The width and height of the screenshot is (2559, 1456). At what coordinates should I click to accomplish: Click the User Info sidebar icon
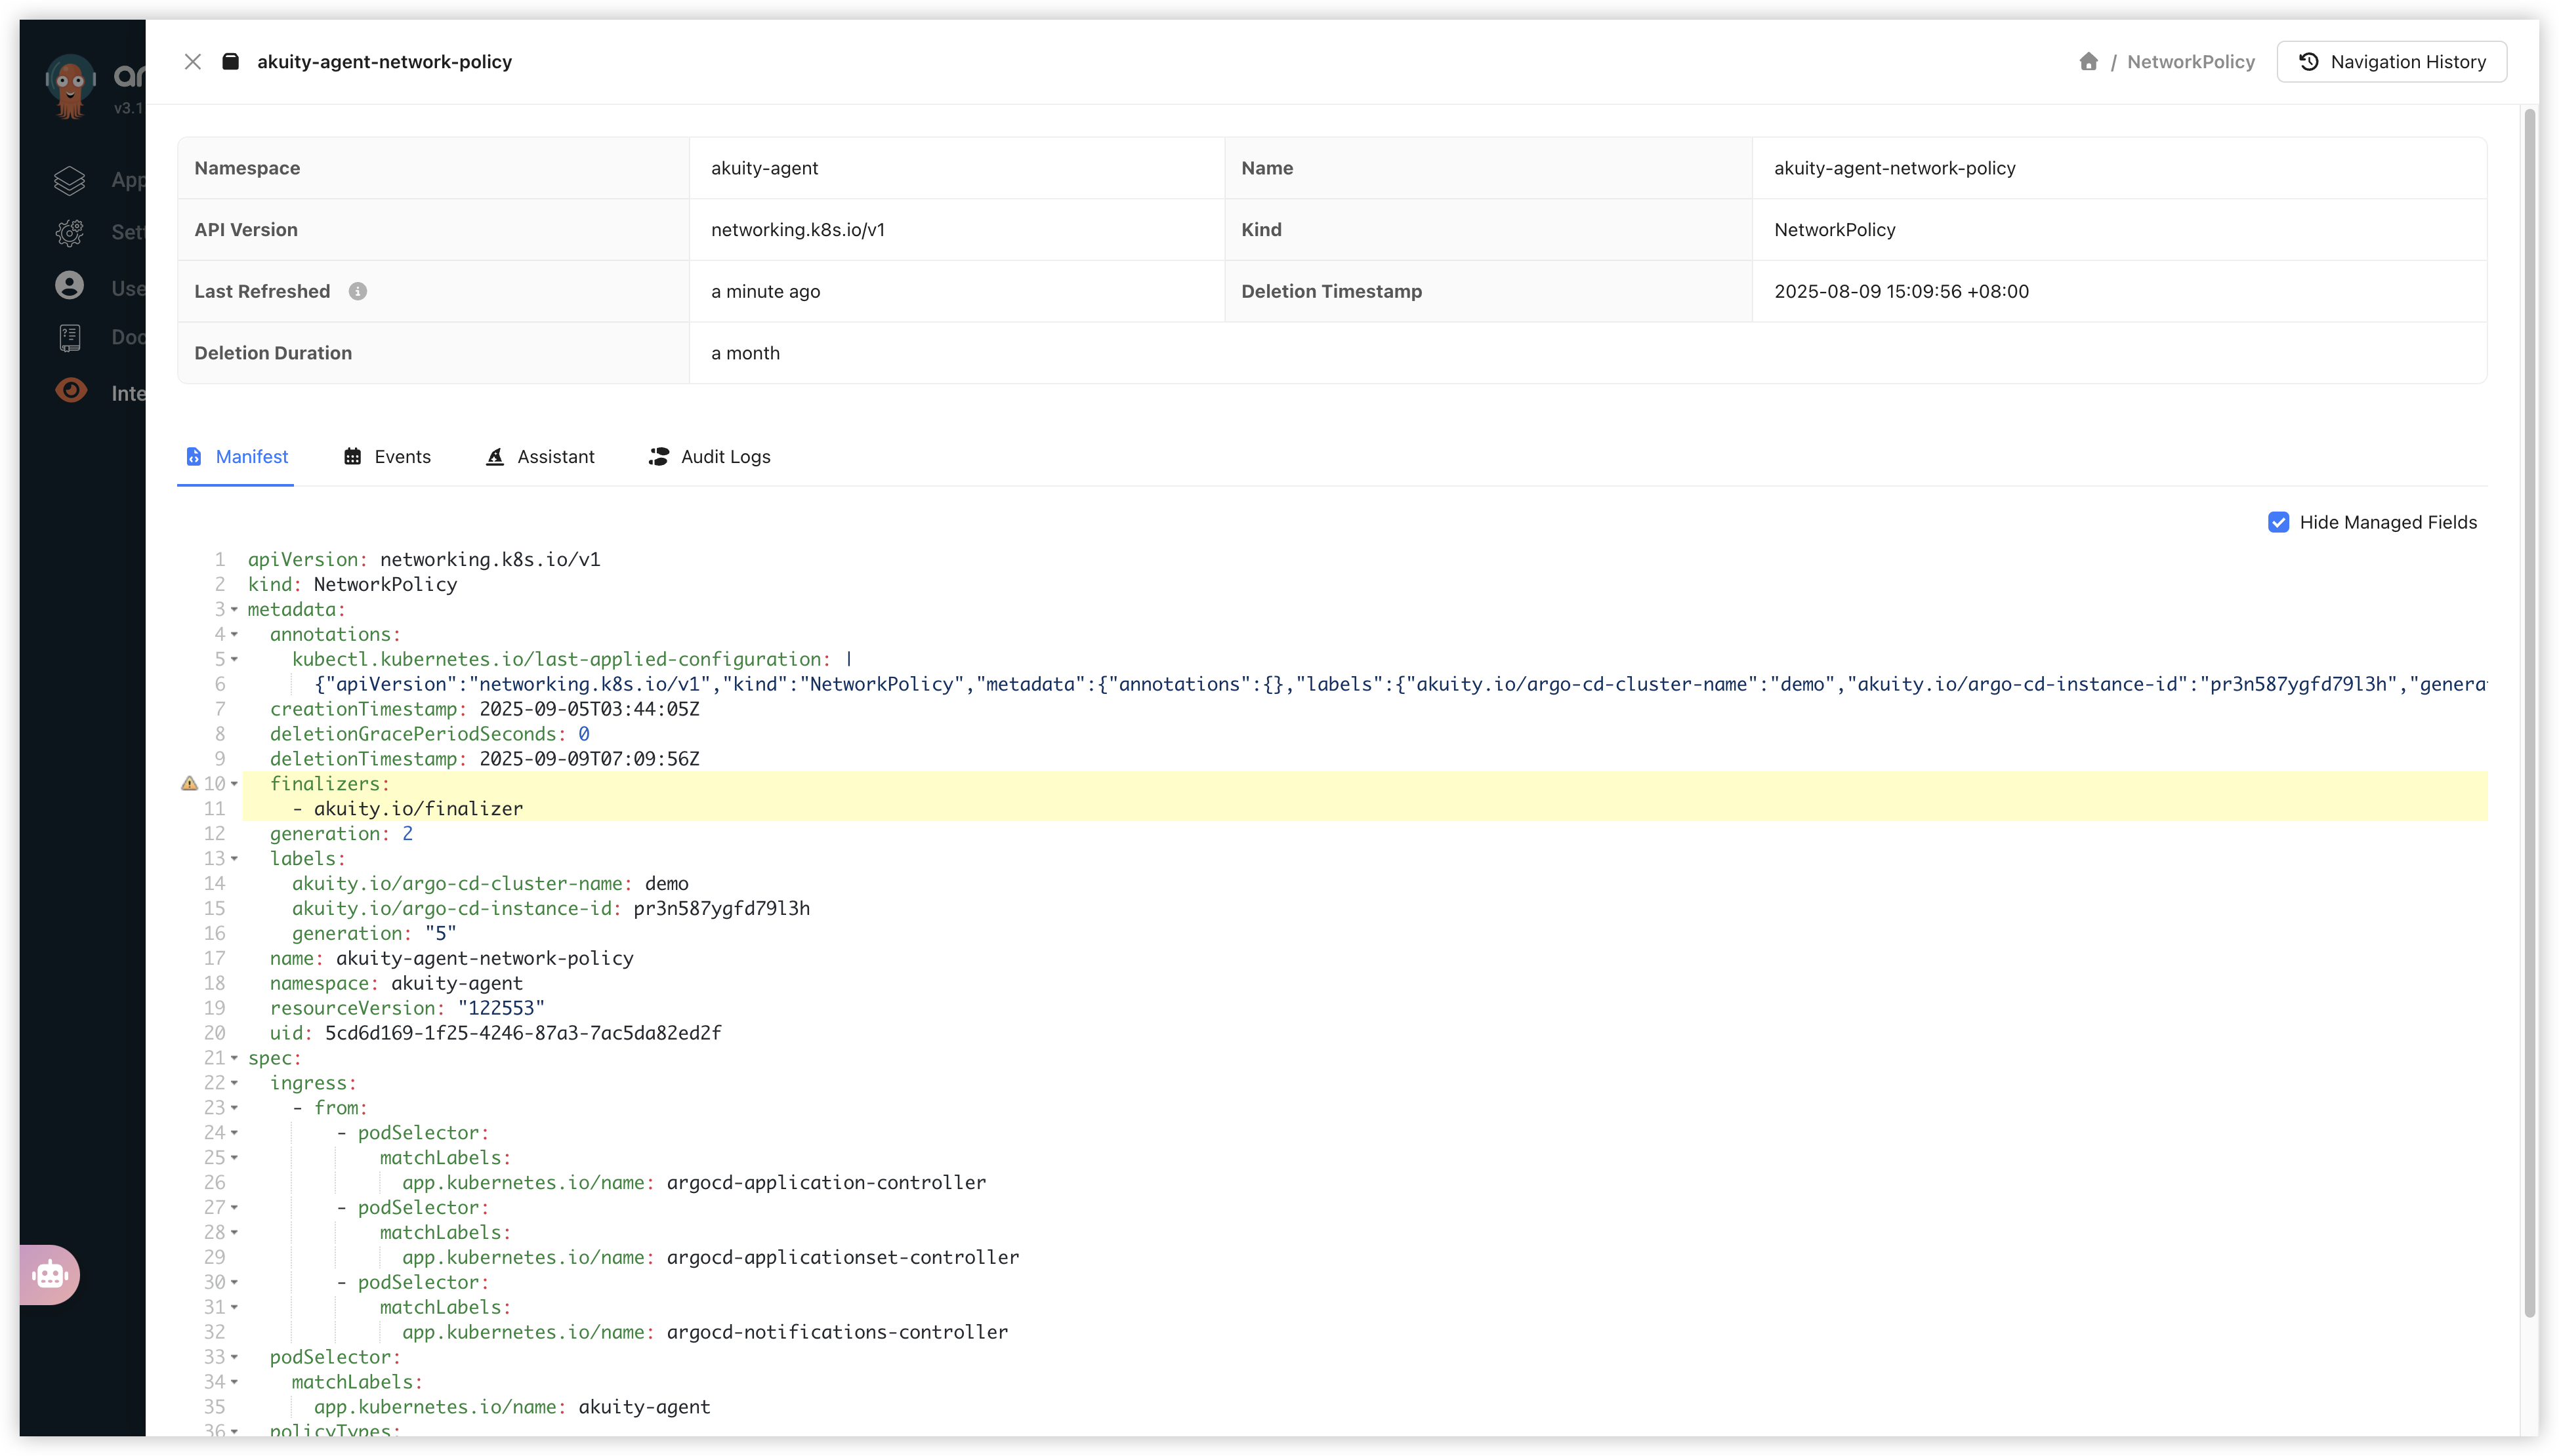click(x=69, y=286)
